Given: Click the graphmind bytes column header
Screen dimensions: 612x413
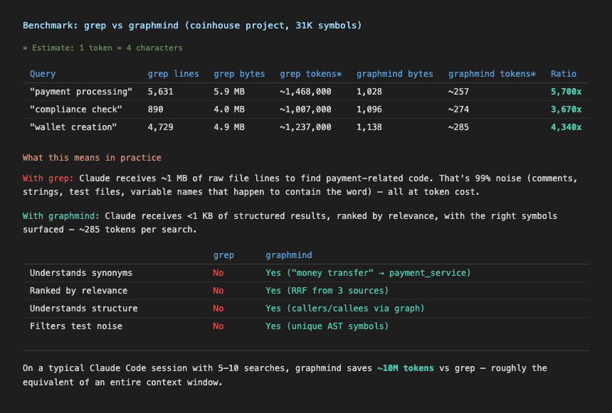Looking at the screenshot, I should (x=395, y=74).
